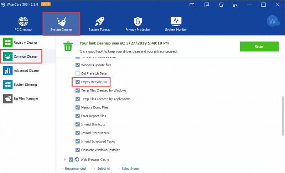Screen dimensions: 285x173
Task: Uncheck Windows update files checkbox
Action: [78, 65]
